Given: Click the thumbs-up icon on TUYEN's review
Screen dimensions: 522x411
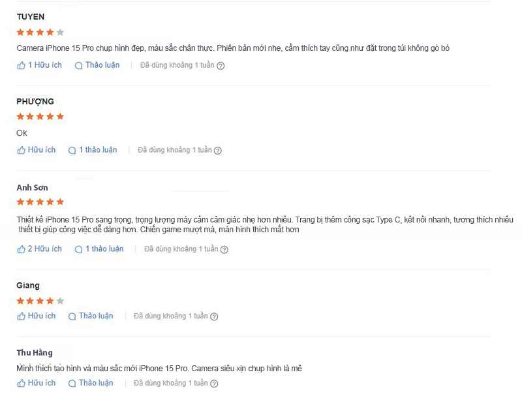Looking at the screenshot, I should point(20,65).
